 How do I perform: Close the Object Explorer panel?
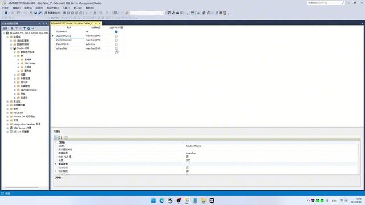47,23
